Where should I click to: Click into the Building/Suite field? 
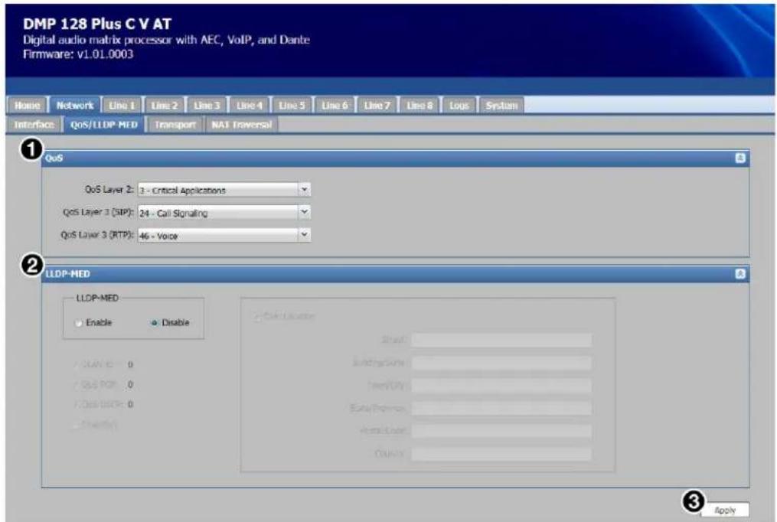(x=501, y=363)
